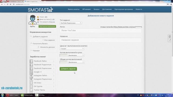Screen dimensions: 173x97
Task: Open the Тип задания dropdown YouTube Подписчики
Action: pyautogui.click(x=71, y=23)
